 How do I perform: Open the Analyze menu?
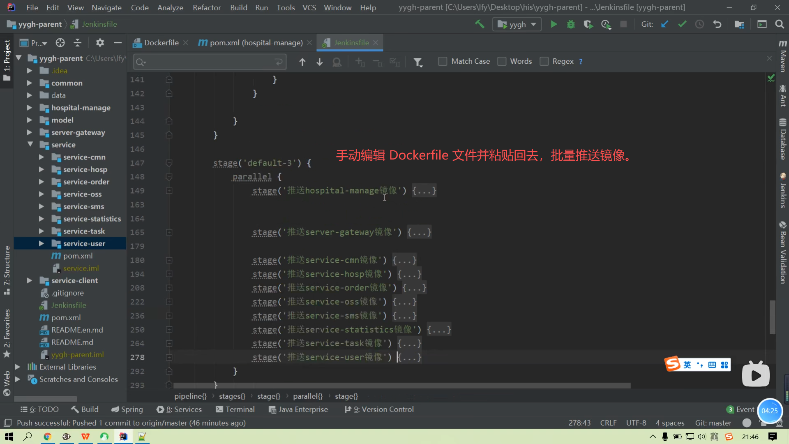pyautogui.click(x=170, y=7)
